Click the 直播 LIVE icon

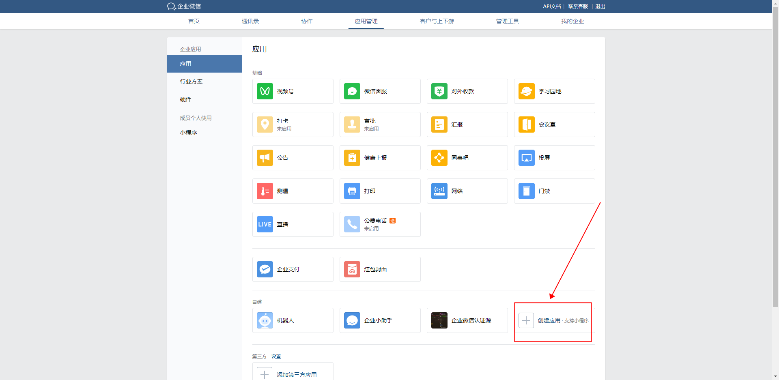(x=265, y=224)
